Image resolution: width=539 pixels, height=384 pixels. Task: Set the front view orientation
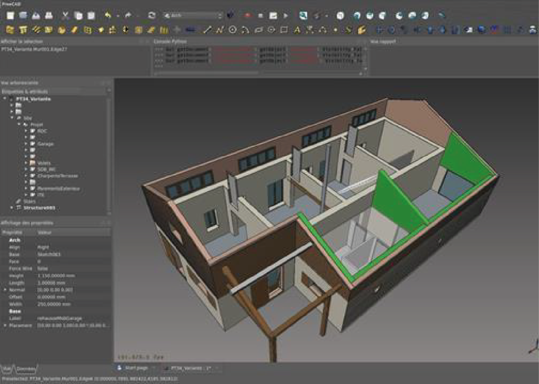coord(357,16)
